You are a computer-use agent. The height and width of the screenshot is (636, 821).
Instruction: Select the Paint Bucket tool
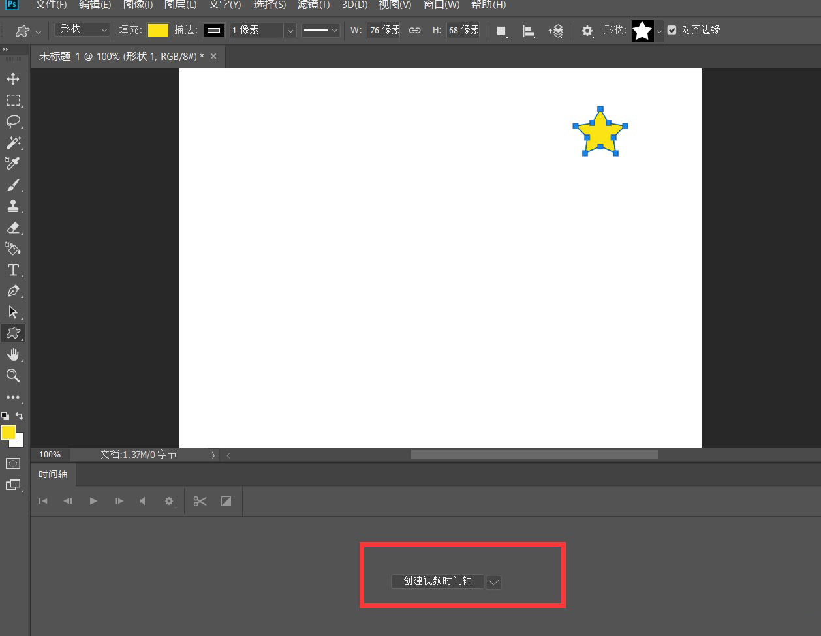tap(13, 249)
